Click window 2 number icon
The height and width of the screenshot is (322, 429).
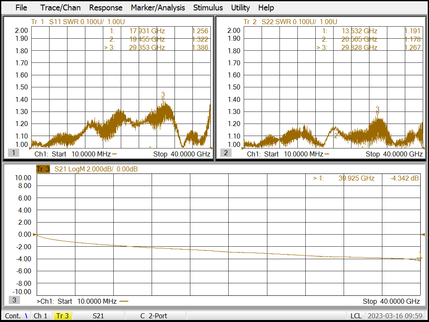226,153
